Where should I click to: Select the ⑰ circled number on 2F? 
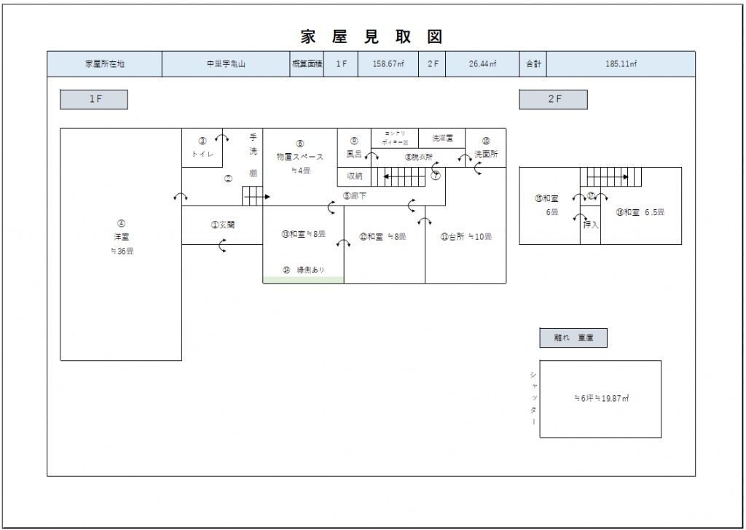[590, 195]
